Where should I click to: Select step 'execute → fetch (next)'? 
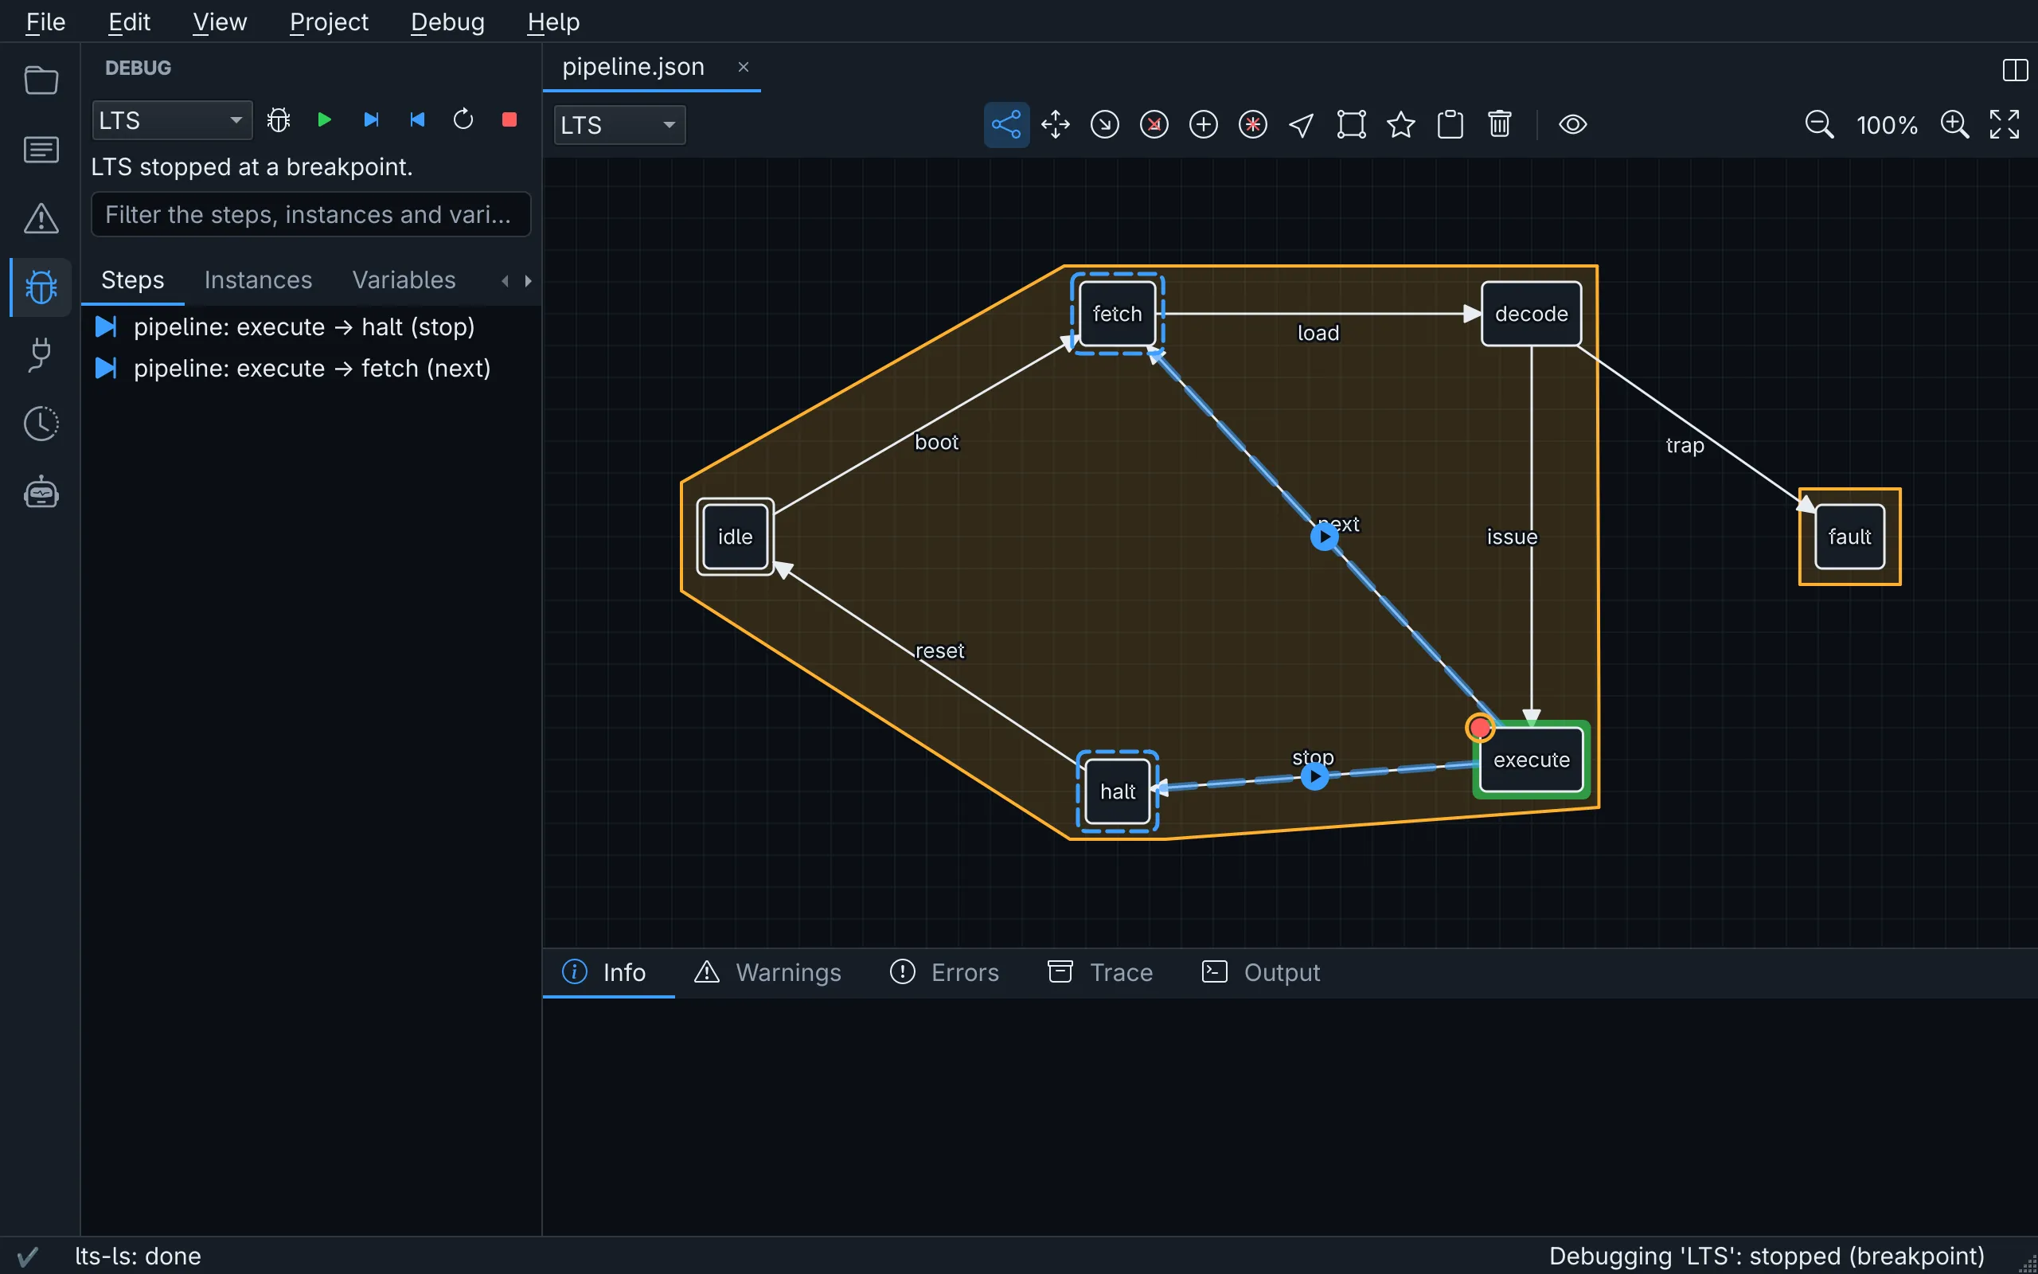(x=310, y=368)
